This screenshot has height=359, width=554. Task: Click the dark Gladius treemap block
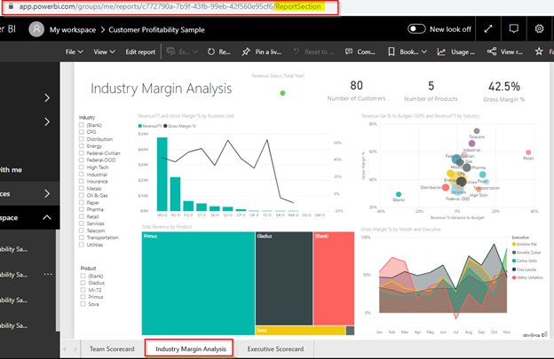284,278
